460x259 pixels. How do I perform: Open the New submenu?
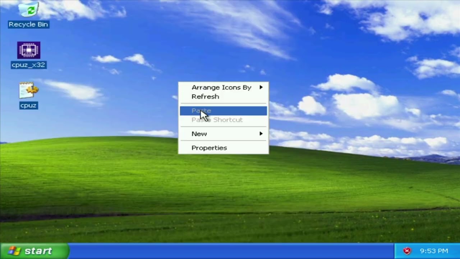point(223,134)
